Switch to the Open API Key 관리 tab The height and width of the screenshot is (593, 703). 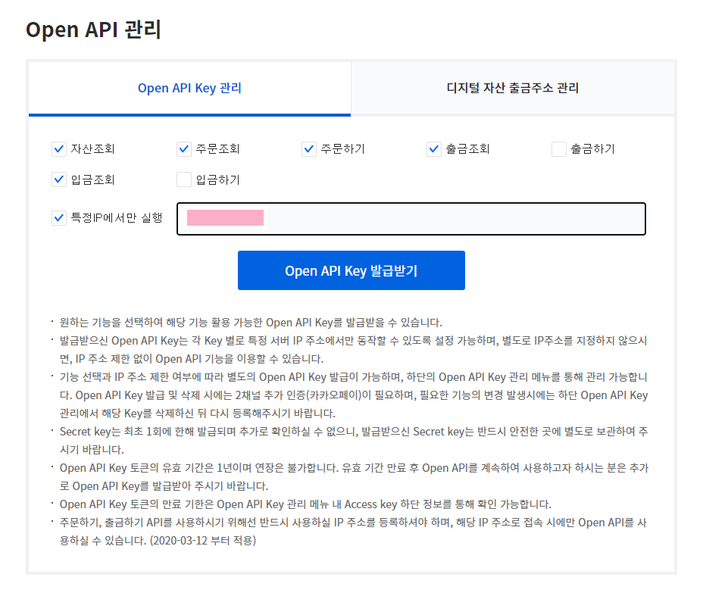tap(189, 89)
